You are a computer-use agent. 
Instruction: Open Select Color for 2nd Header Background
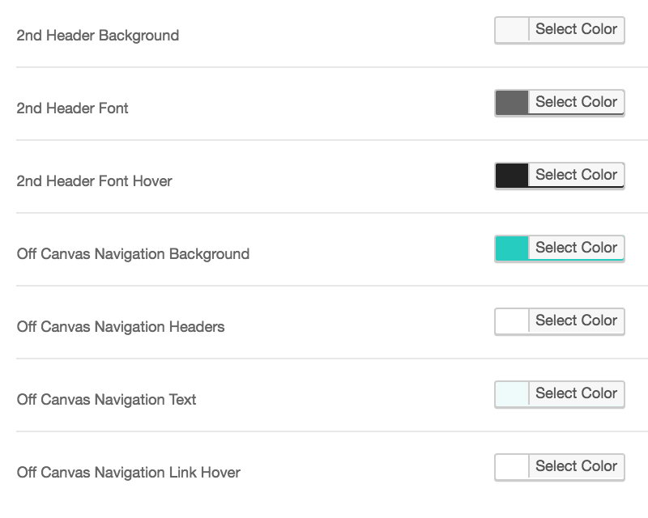coord(576,30)
